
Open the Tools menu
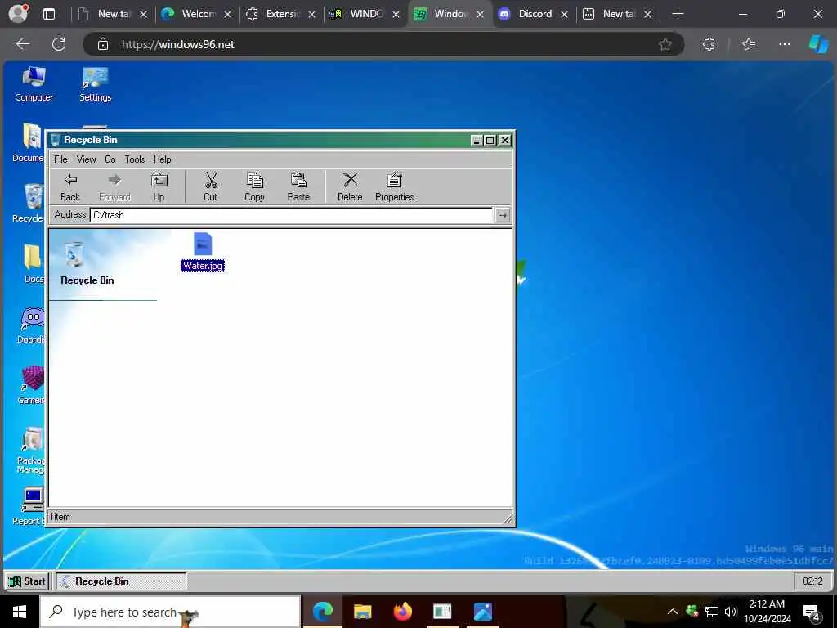pyautogui.click(x=135, y=159)
